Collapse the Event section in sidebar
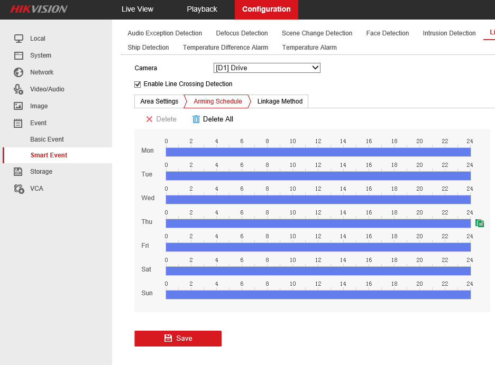This screenshot has width=495, height=365. [38, 123]
